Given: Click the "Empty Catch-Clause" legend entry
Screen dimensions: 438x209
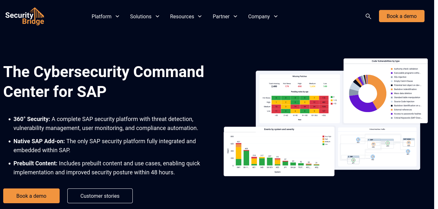Looking at the screenshot, I should [402, 81].
